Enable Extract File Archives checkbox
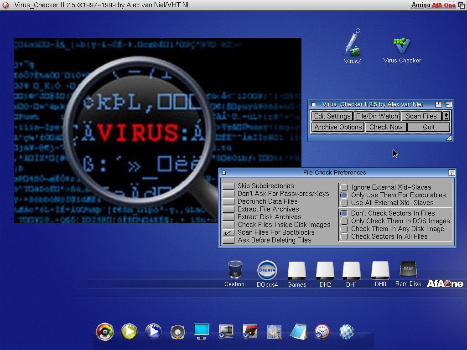Viewport: 467px width, 350px height. (228, 209)
